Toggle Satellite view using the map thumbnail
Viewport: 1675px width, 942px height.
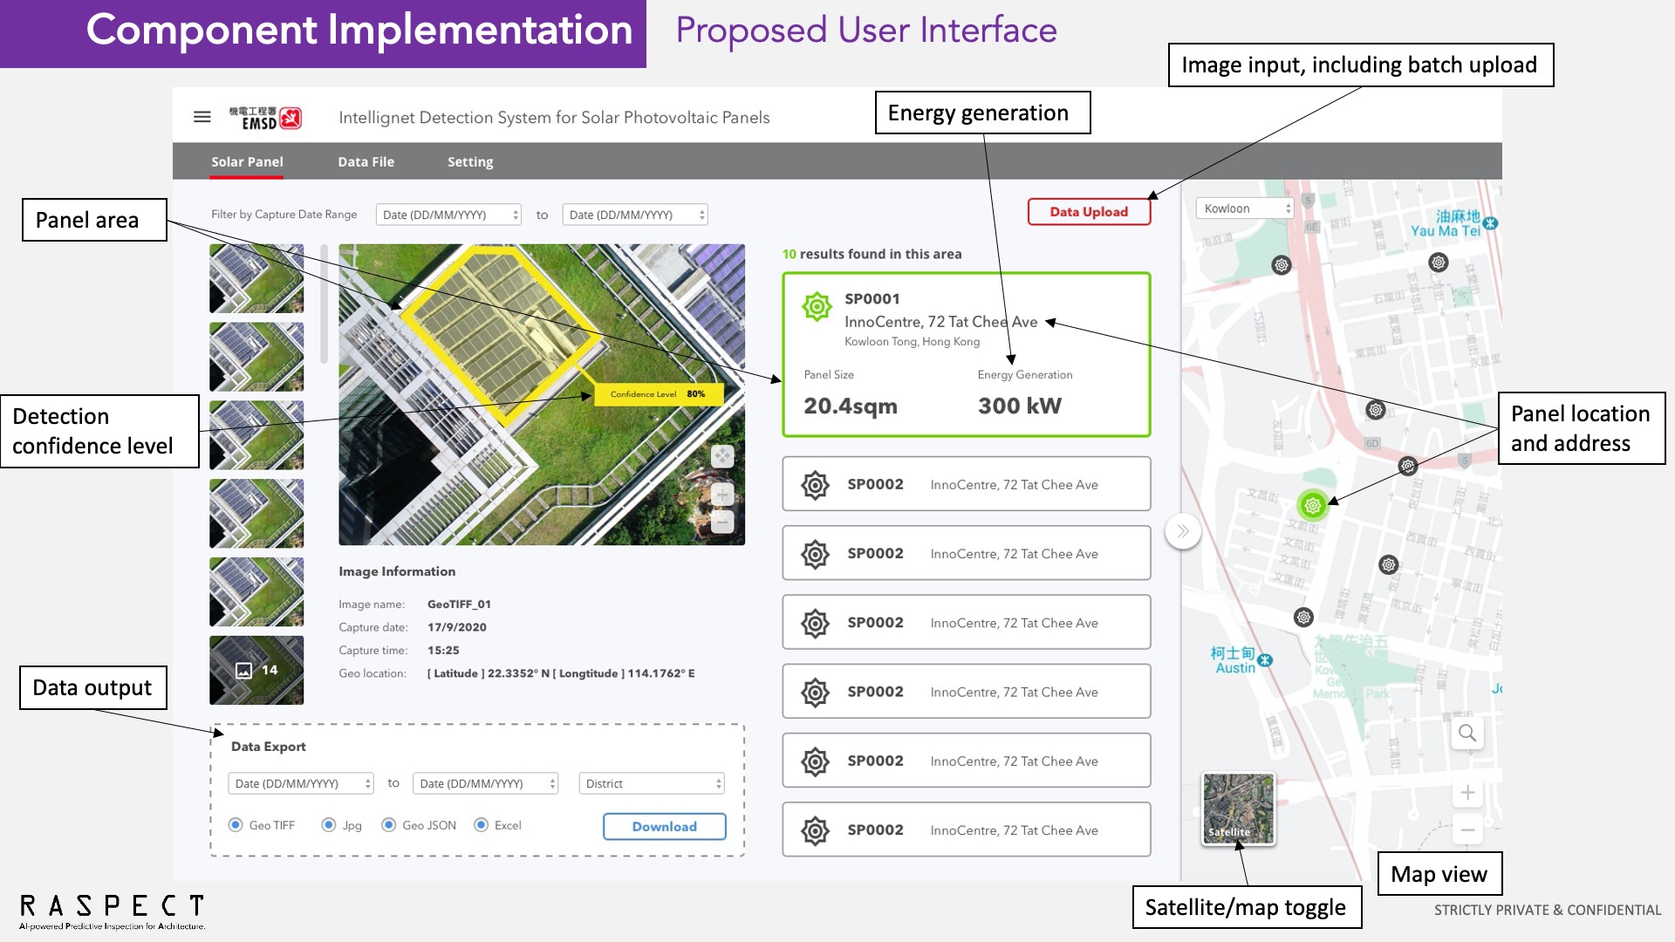[x=1237, y=809]
